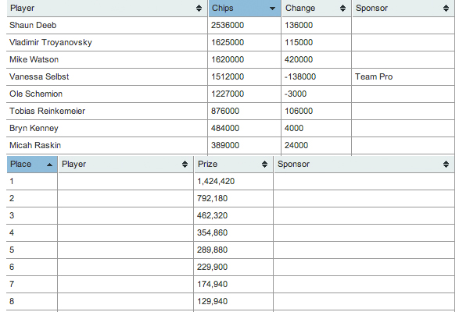The width and height of the screenshot is (459, 312).
Task: Sort the payouts by the Prize header label
Action: click(207, 164)
